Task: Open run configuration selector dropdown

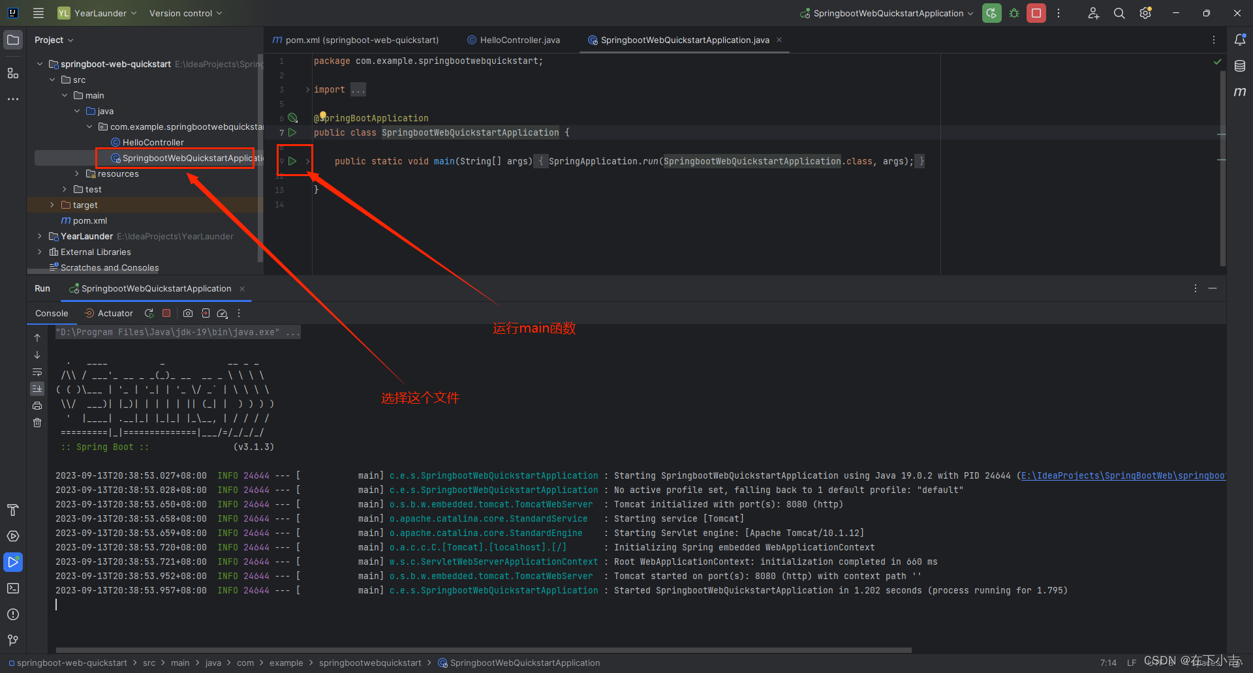Action: point(887,13)
